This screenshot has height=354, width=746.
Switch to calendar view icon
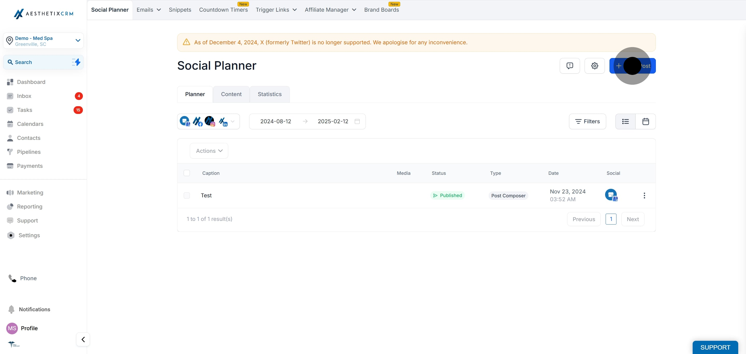click(645, 121)
